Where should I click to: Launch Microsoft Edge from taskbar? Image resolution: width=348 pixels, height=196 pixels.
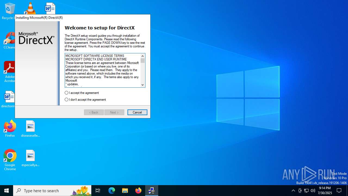tap(112, 191)
